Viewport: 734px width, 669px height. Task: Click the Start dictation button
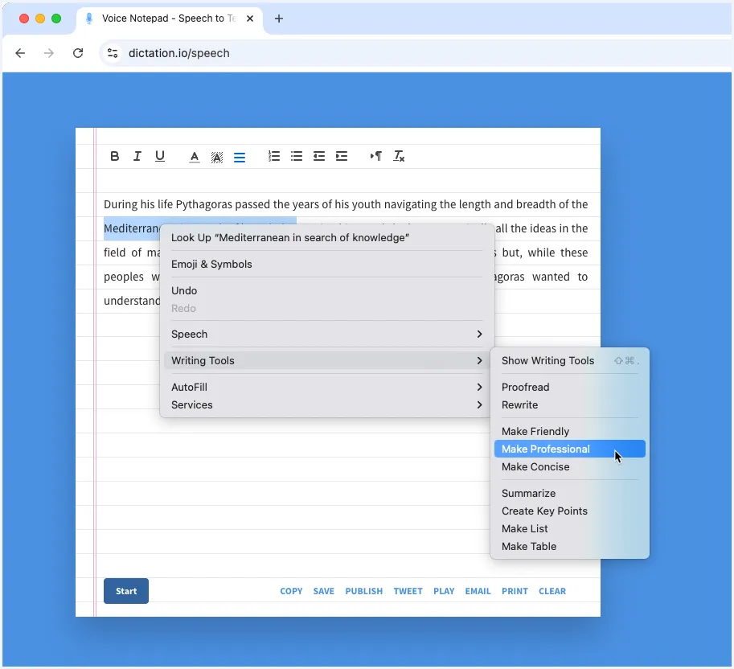tap(125, 591)
